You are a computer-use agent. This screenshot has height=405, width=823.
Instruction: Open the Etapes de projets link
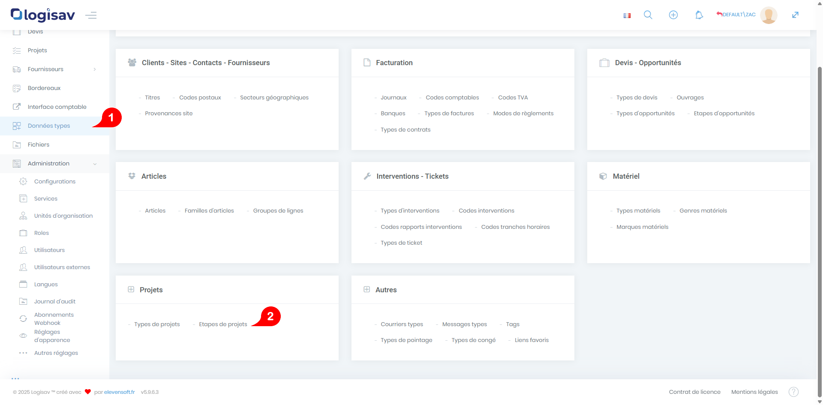click(223, 324)
